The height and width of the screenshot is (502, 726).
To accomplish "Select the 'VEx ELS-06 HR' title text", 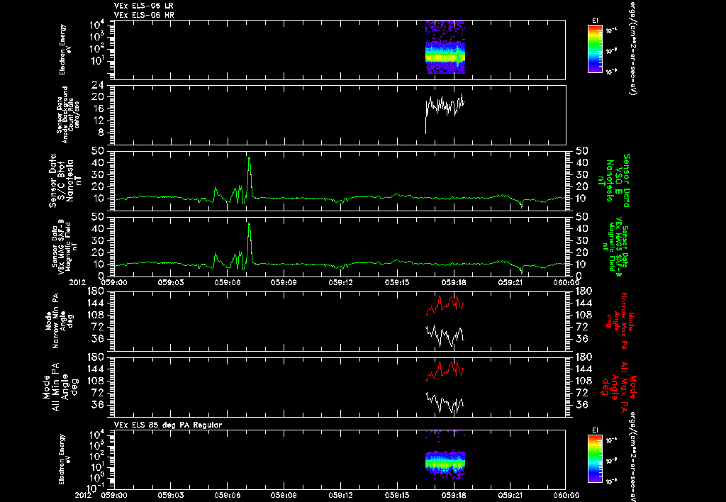I will 144,15.
